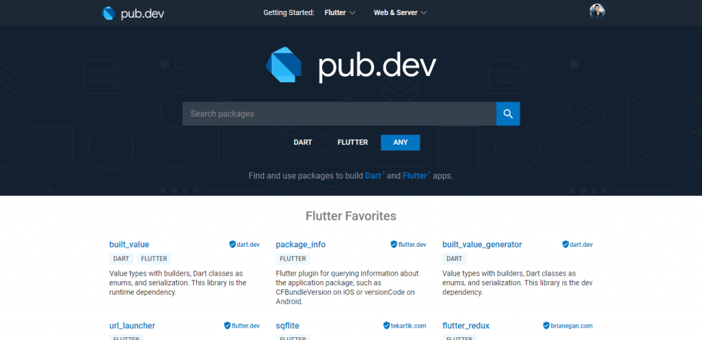Viewport: 702px width, 340px height.
Task: Click verified shield icon beside tekartik.com
Action: 387,326
